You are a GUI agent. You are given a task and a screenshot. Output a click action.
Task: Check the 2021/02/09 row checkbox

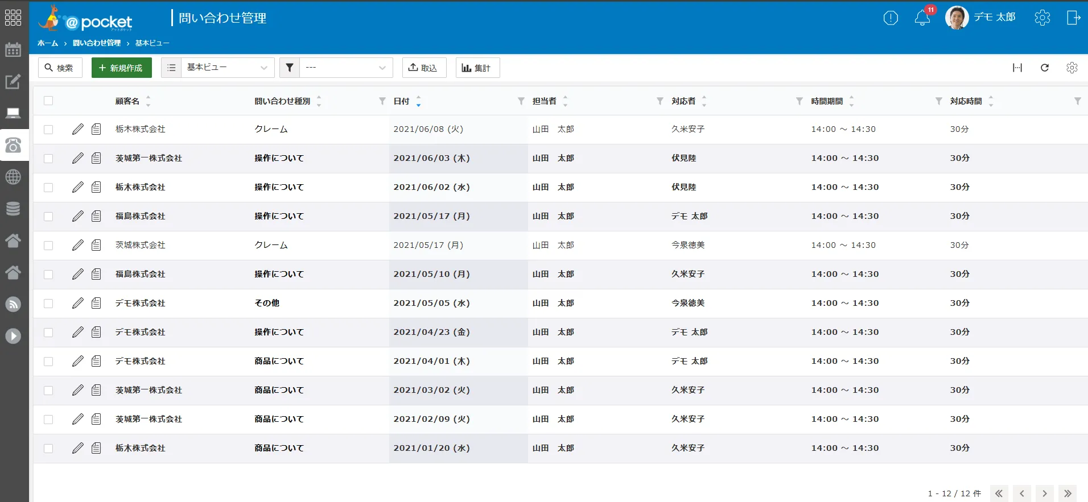(x=48, y=420)
